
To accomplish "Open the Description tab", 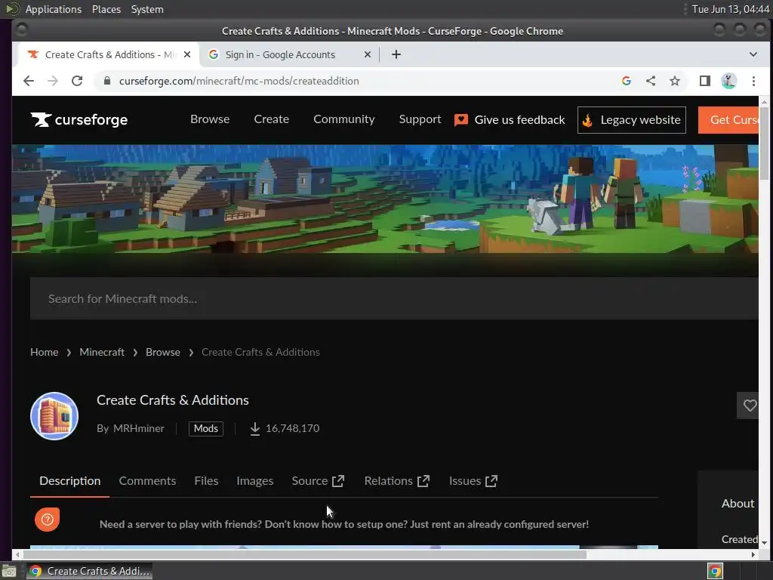I will point(70,481).
